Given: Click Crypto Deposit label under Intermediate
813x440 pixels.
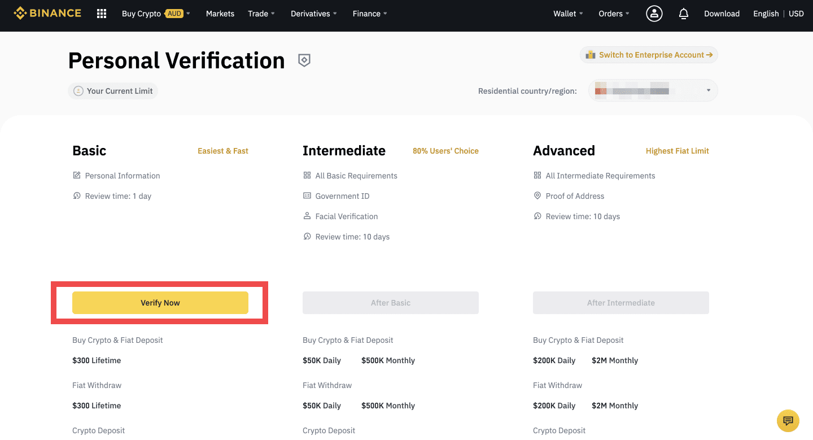Looking at the screenshot, I should coord(329,430).
